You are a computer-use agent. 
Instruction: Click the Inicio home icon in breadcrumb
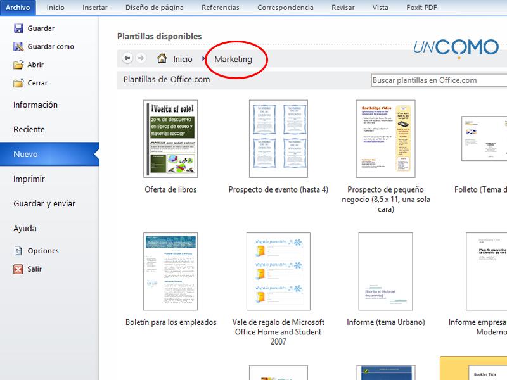(x=162, y=59)
